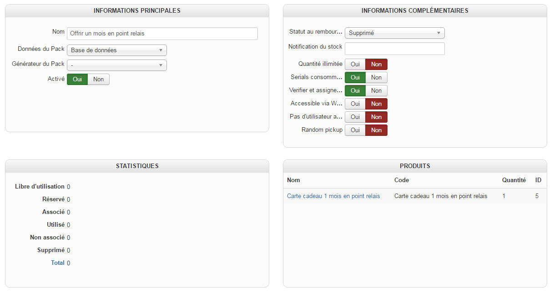Expand the Générateur du Pack dropdown
The image size is (554, 293).
click(117, 65)
